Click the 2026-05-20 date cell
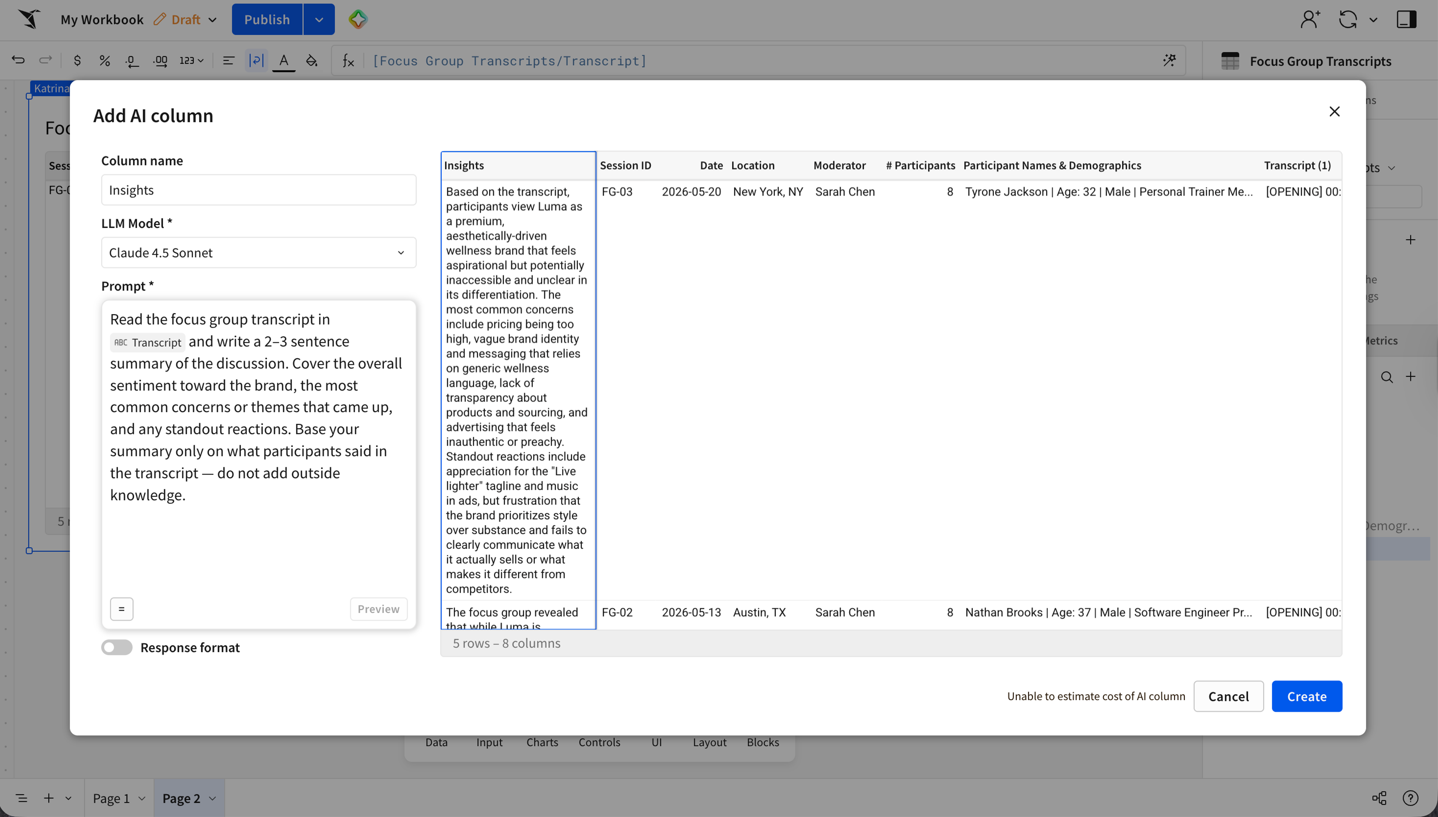 (691, 191)
